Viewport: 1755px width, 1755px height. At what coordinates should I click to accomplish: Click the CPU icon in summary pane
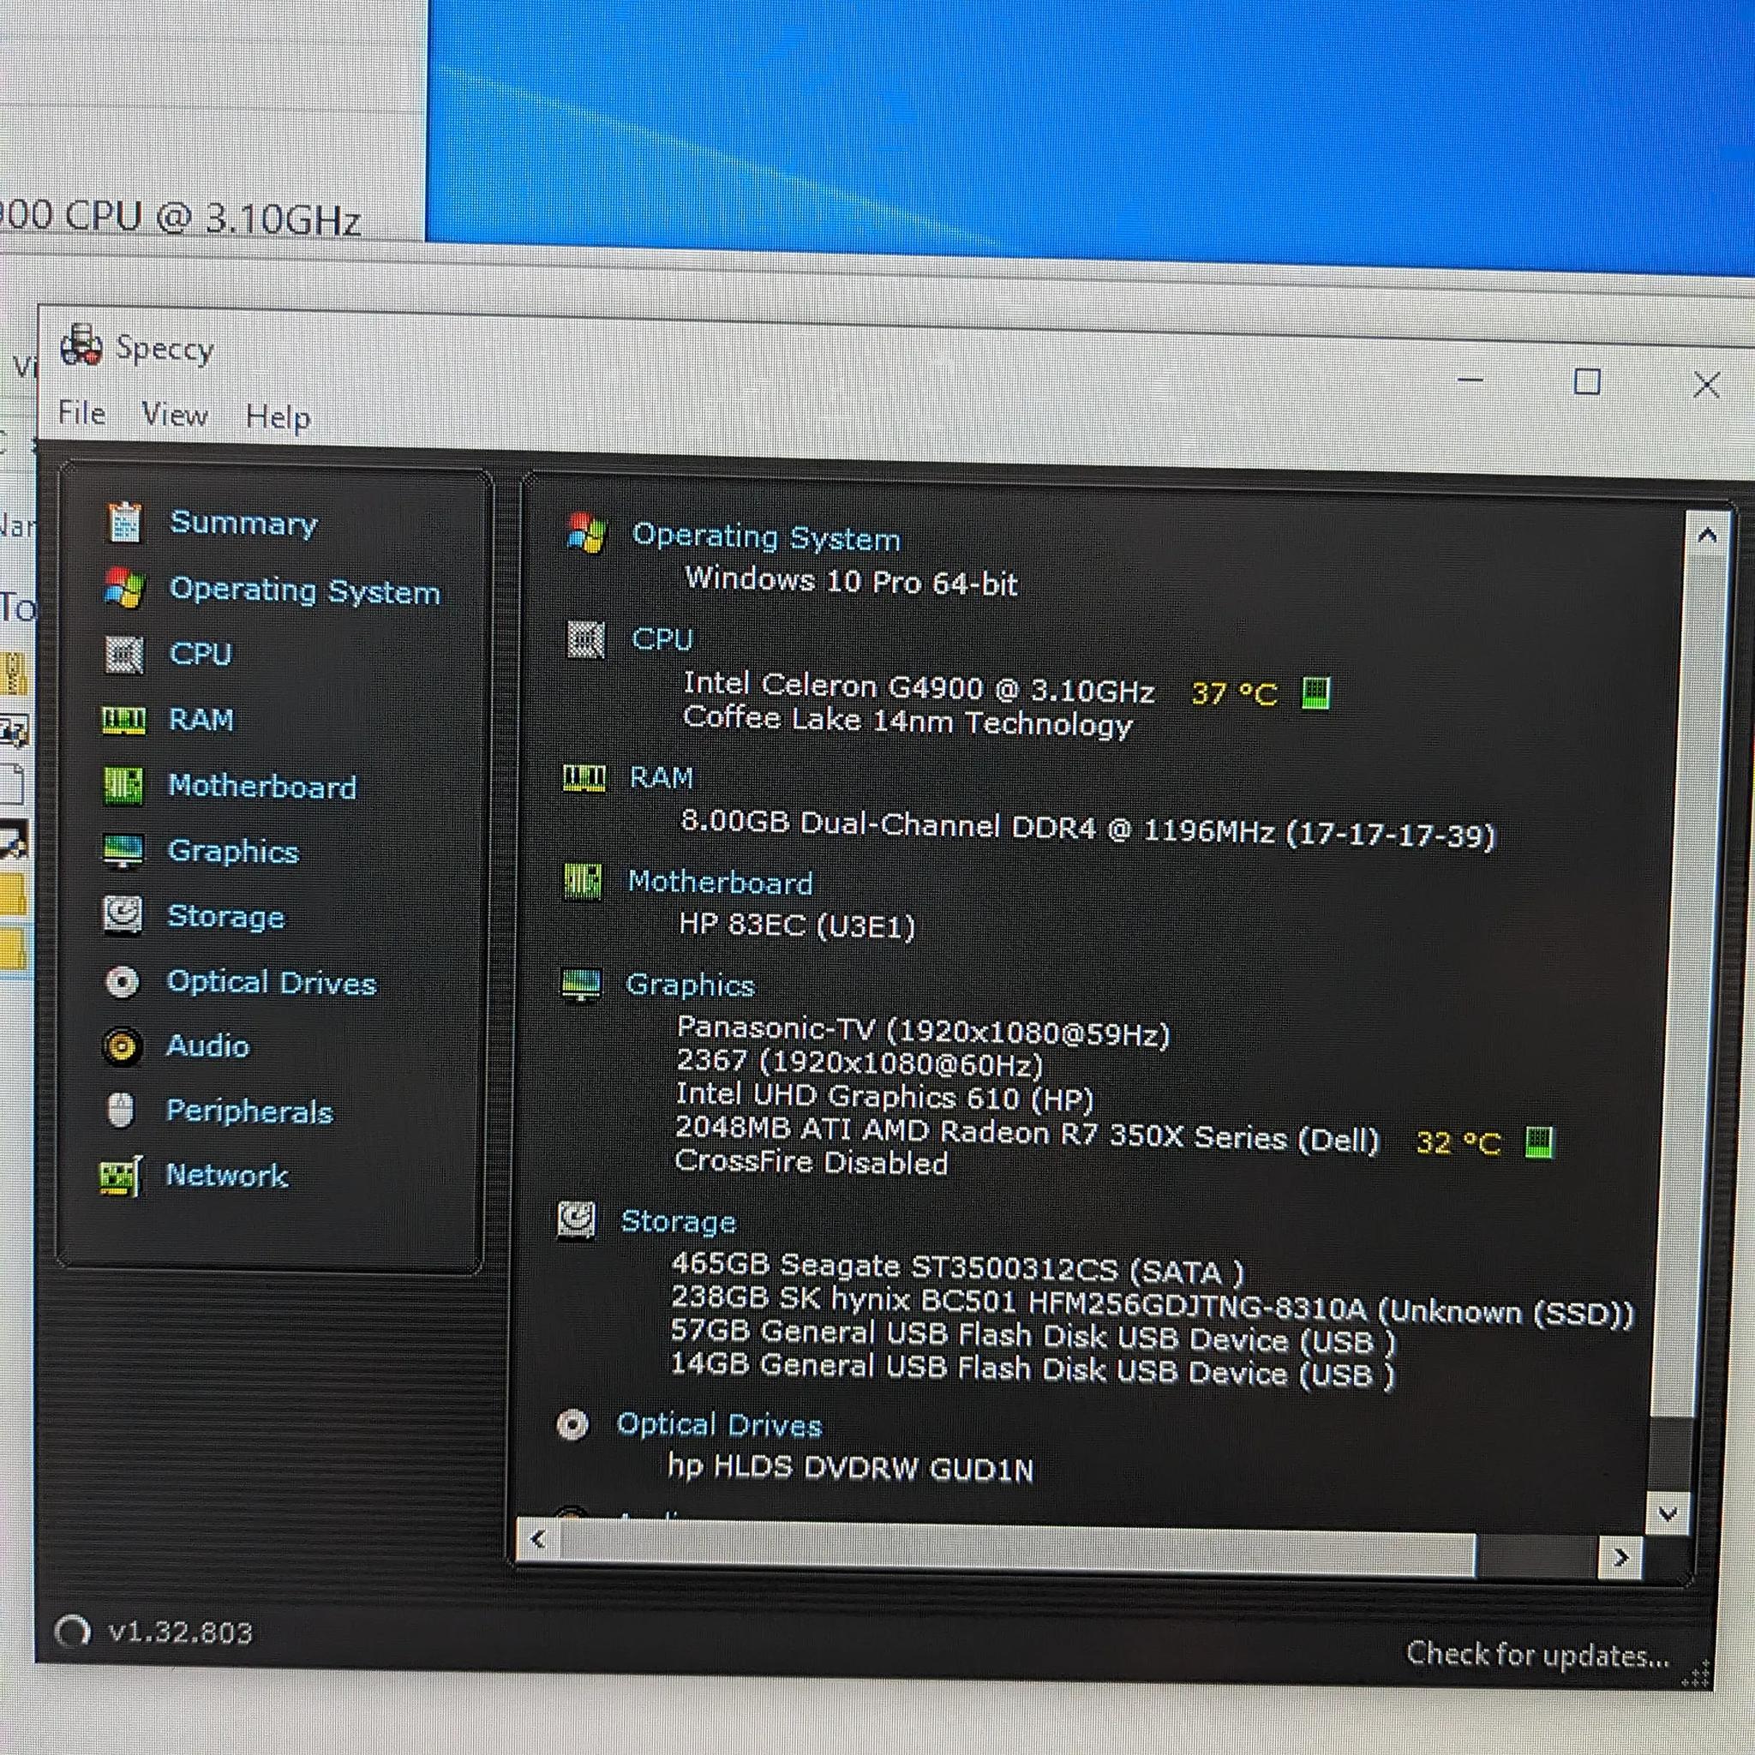586,639
